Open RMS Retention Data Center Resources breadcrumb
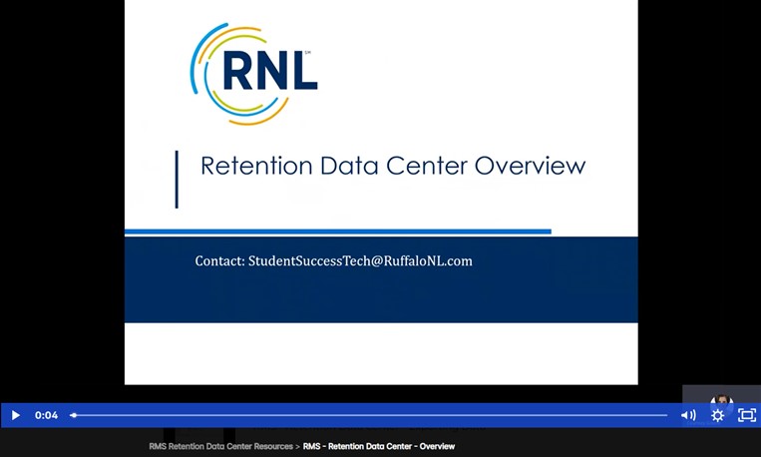 click(x=220, y=446)
